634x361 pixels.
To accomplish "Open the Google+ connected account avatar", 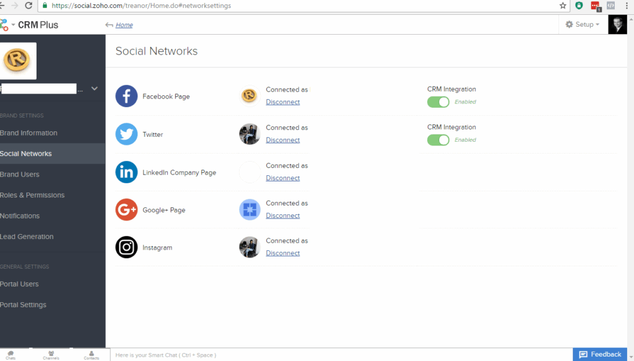I will [250, 209].
